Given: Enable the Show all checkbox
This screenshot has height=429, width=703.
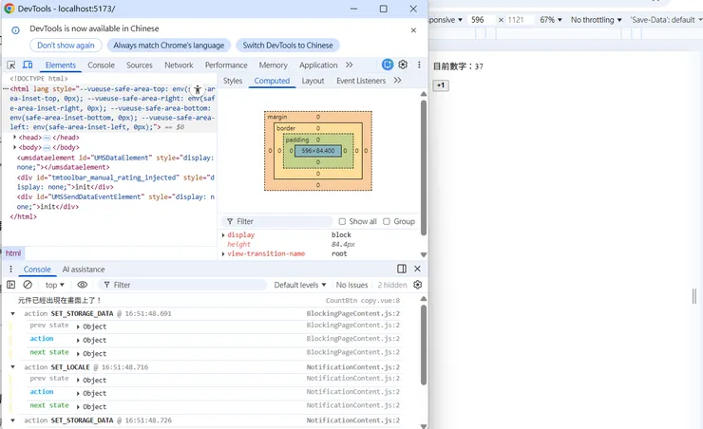Looking at the screenshot, I should point(343,221).
